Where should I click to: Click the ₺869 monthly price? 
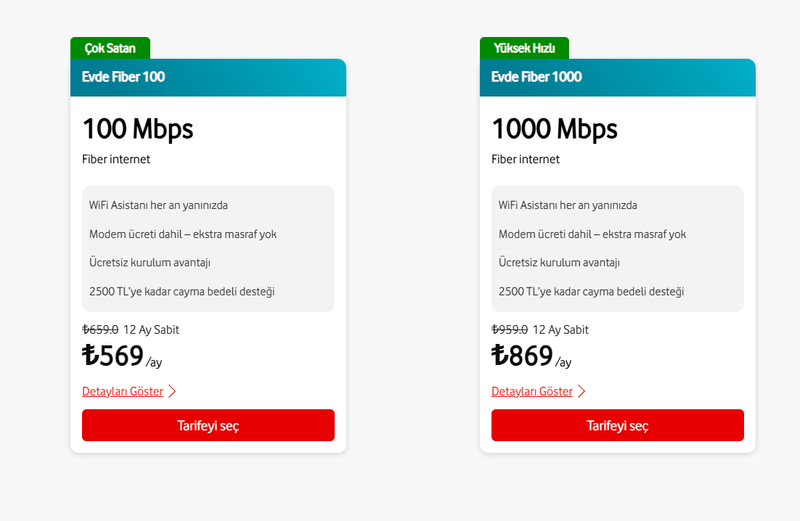(x=523, y=356)
